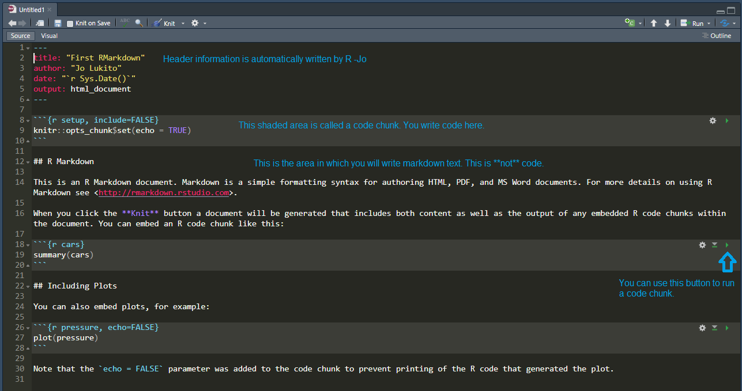Run spell check with ABC icon
The height and width of the screenshot is (391, 742).
(x=125, y=23)
